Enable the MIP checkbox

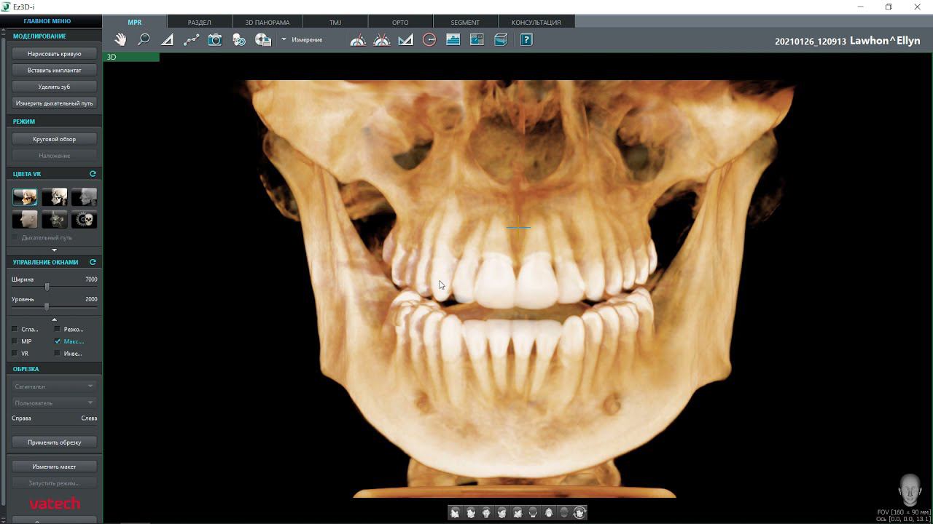15,341
